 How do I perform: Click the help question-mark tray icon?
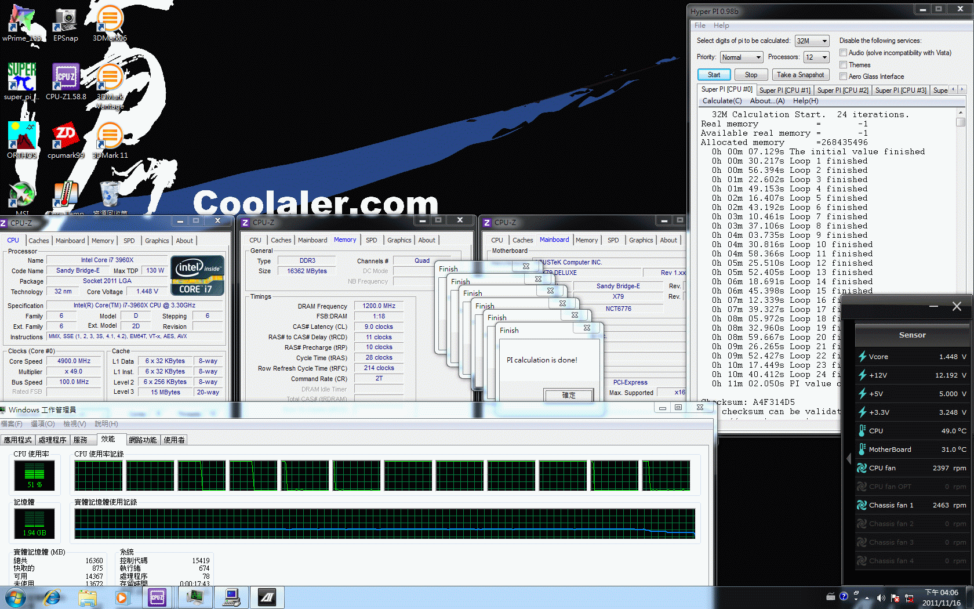coord(844,596)
